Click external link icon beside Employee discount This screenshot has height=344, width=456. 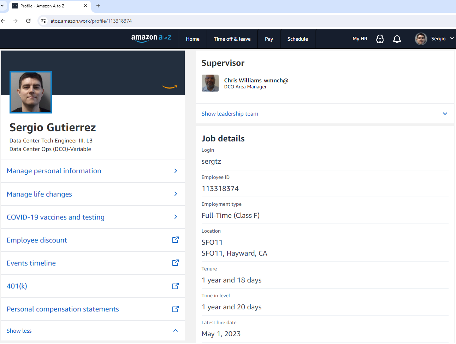coord(175,240)
